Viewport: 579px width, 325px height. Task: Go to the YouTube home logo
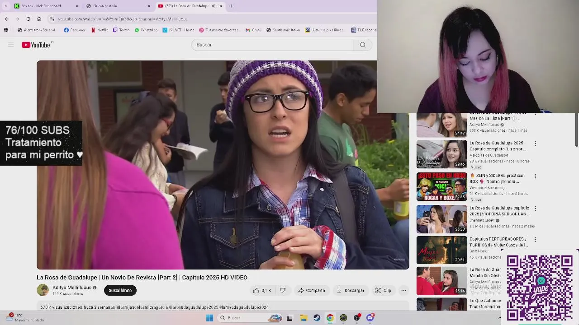[36, 45]
